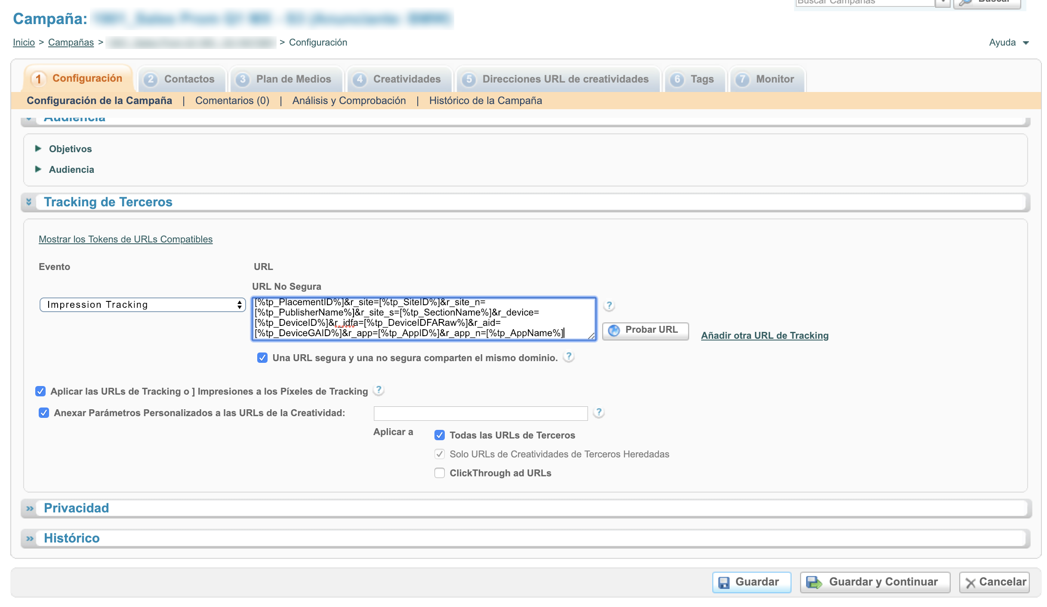The height and width of the screenshot is (607, 1047).
Task: Click the step 7 badge on Monitor
Action: [742, 80]
